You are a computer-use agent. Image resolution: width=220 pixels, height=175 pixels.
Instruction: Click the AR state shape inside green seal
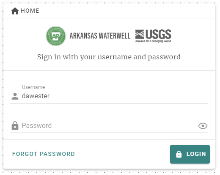[56, 36]
